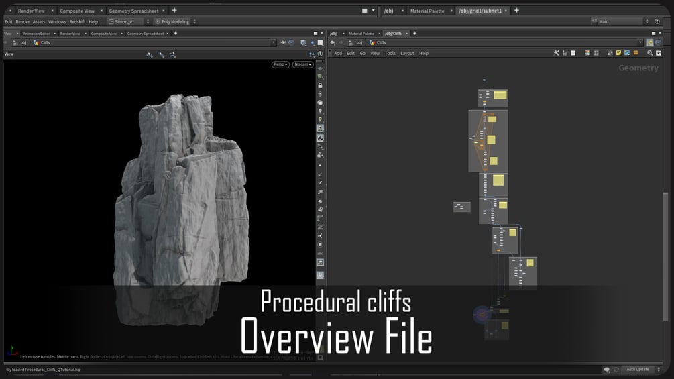Viewport: 674px width, 379px height.
Task: Switch network editor to tree list view icon
Action: point(565,53)
